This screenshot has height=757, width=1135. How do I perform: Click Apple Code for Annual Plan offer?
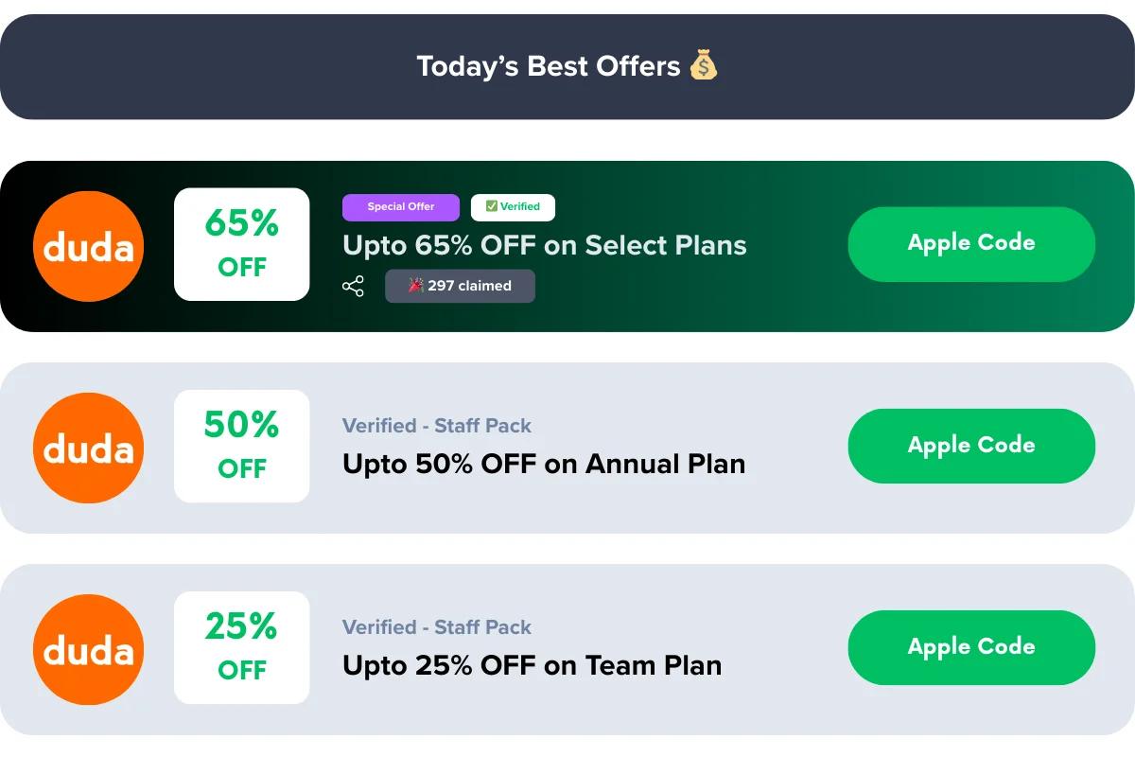click(x=971, y=446)
